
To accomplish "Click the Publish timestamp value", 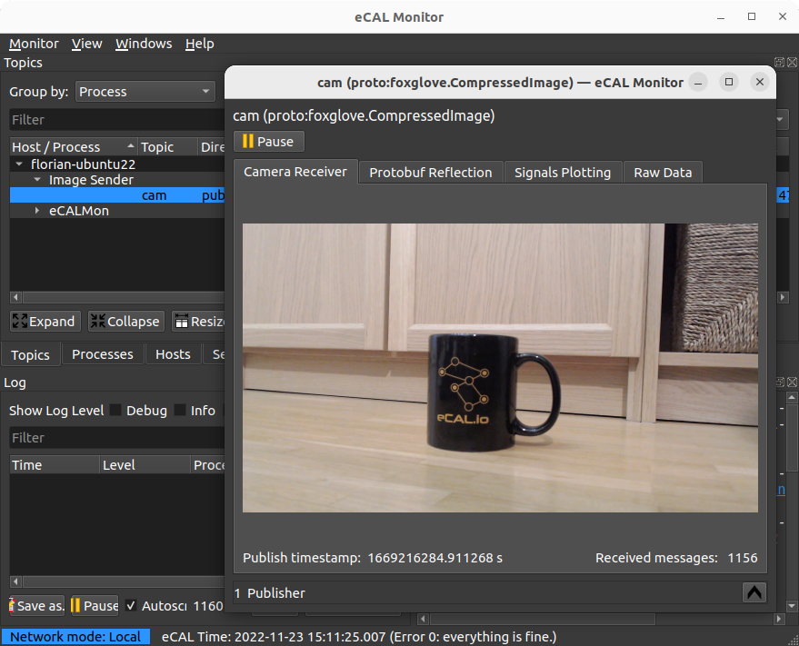I will (434, 558).
